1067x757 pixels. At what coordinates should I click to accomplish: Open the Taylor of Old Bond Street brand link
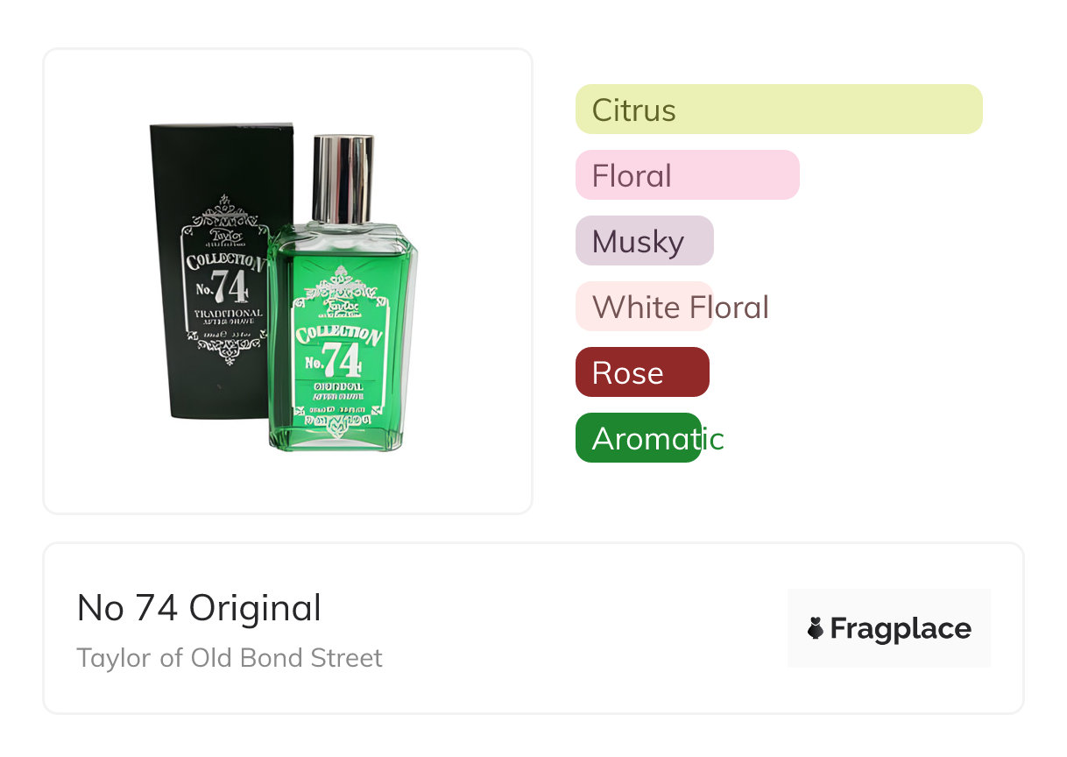click(230, 658)
